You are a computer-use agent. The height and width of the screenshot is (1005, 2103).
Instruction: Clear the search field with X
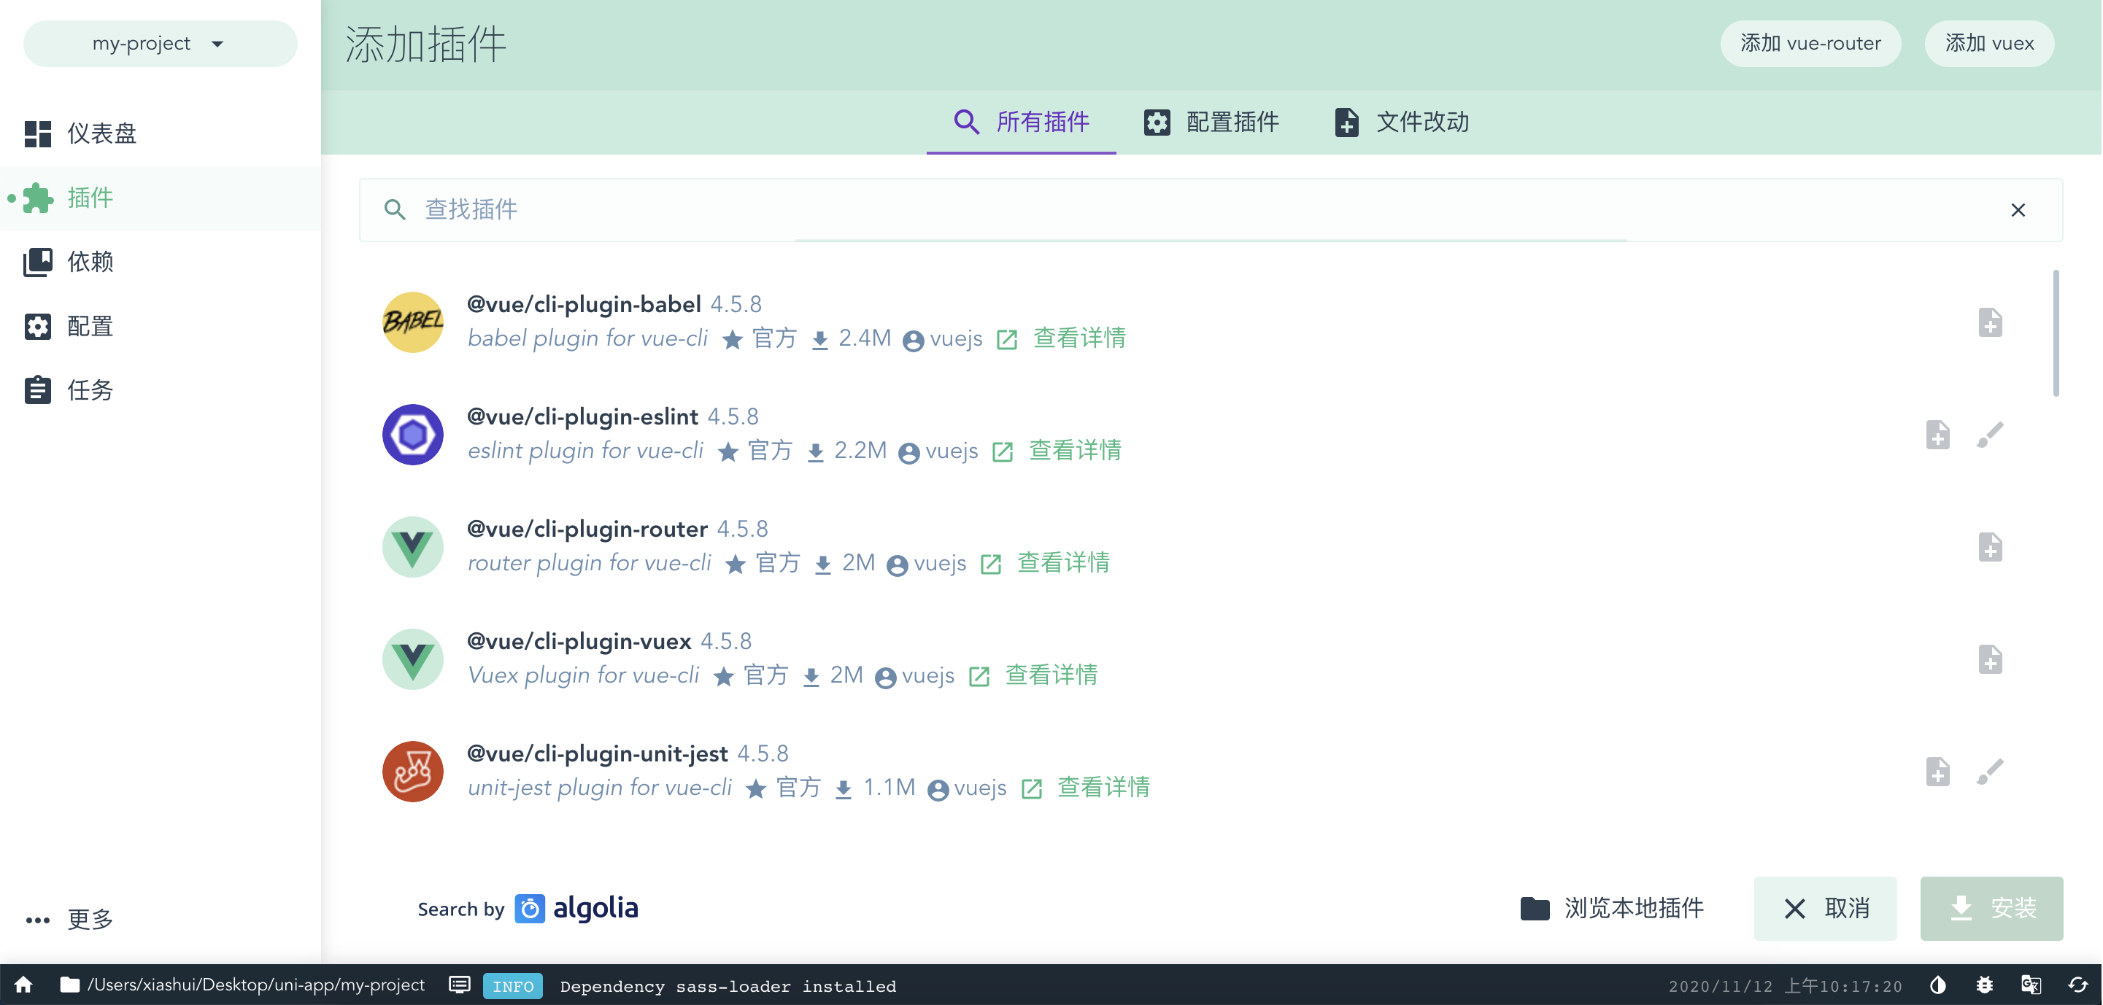tap(2018, 211)
